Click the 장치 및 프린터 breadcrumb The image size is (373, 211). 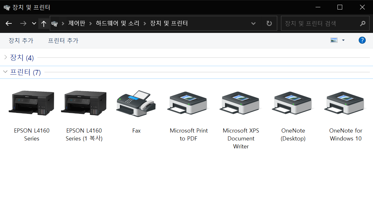tap(169, 23)
